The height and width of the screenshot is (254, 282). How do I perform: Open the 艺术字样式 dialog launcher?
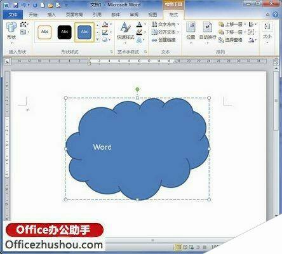coord(145,52)
